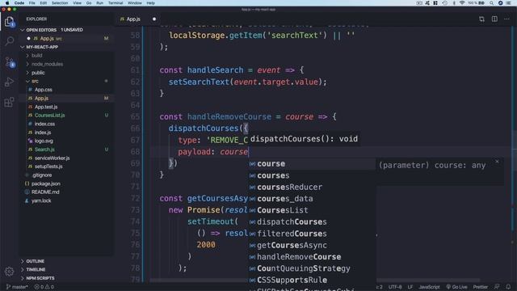Open logo.svg in the file tree
This screenshot has width=517, height=291.
click(x=44, y=141)
